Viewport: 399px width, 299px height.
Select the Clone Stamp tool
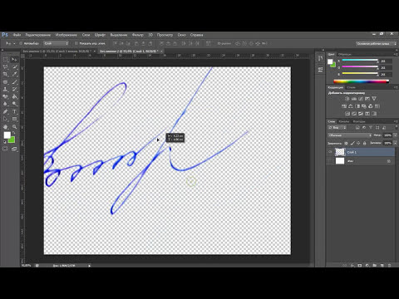pyautogui.click(x=5, y=89)
